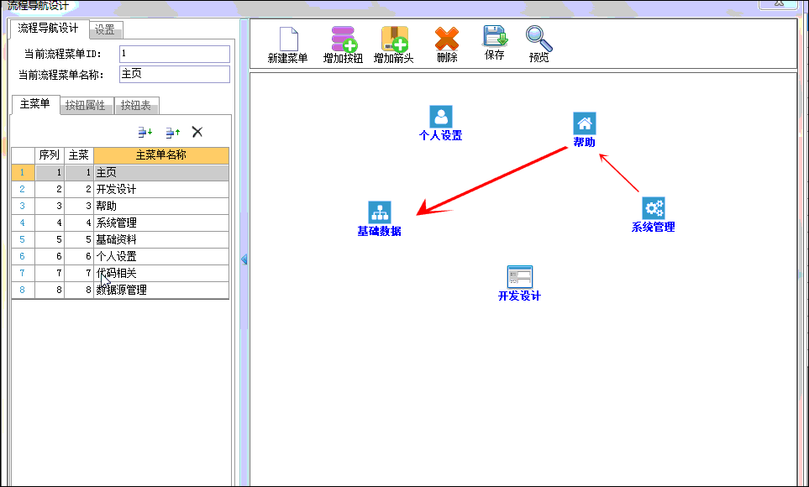Click the move row up icon
809x487 pixels.
[172, 133]
